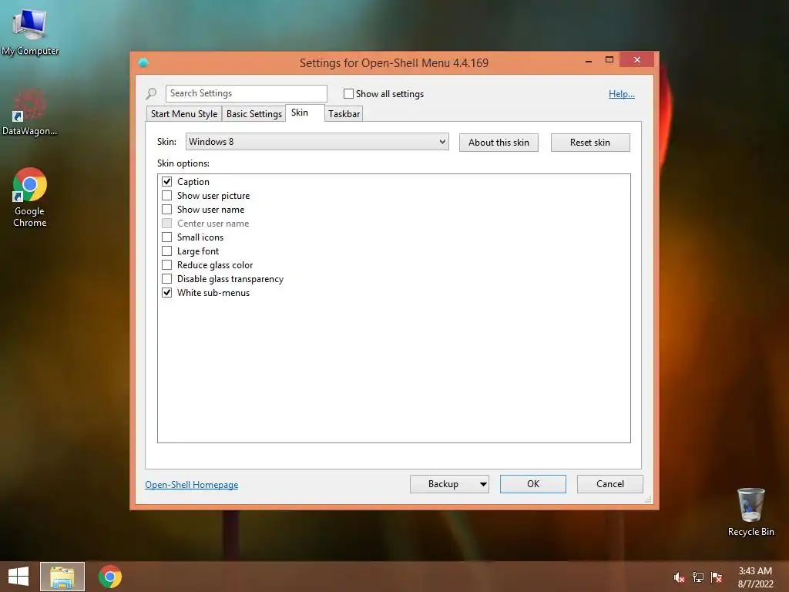Screen dimensions: 789x592
Task: Open the Help... link
Action: pyautogui.click(x=622, y=94)
